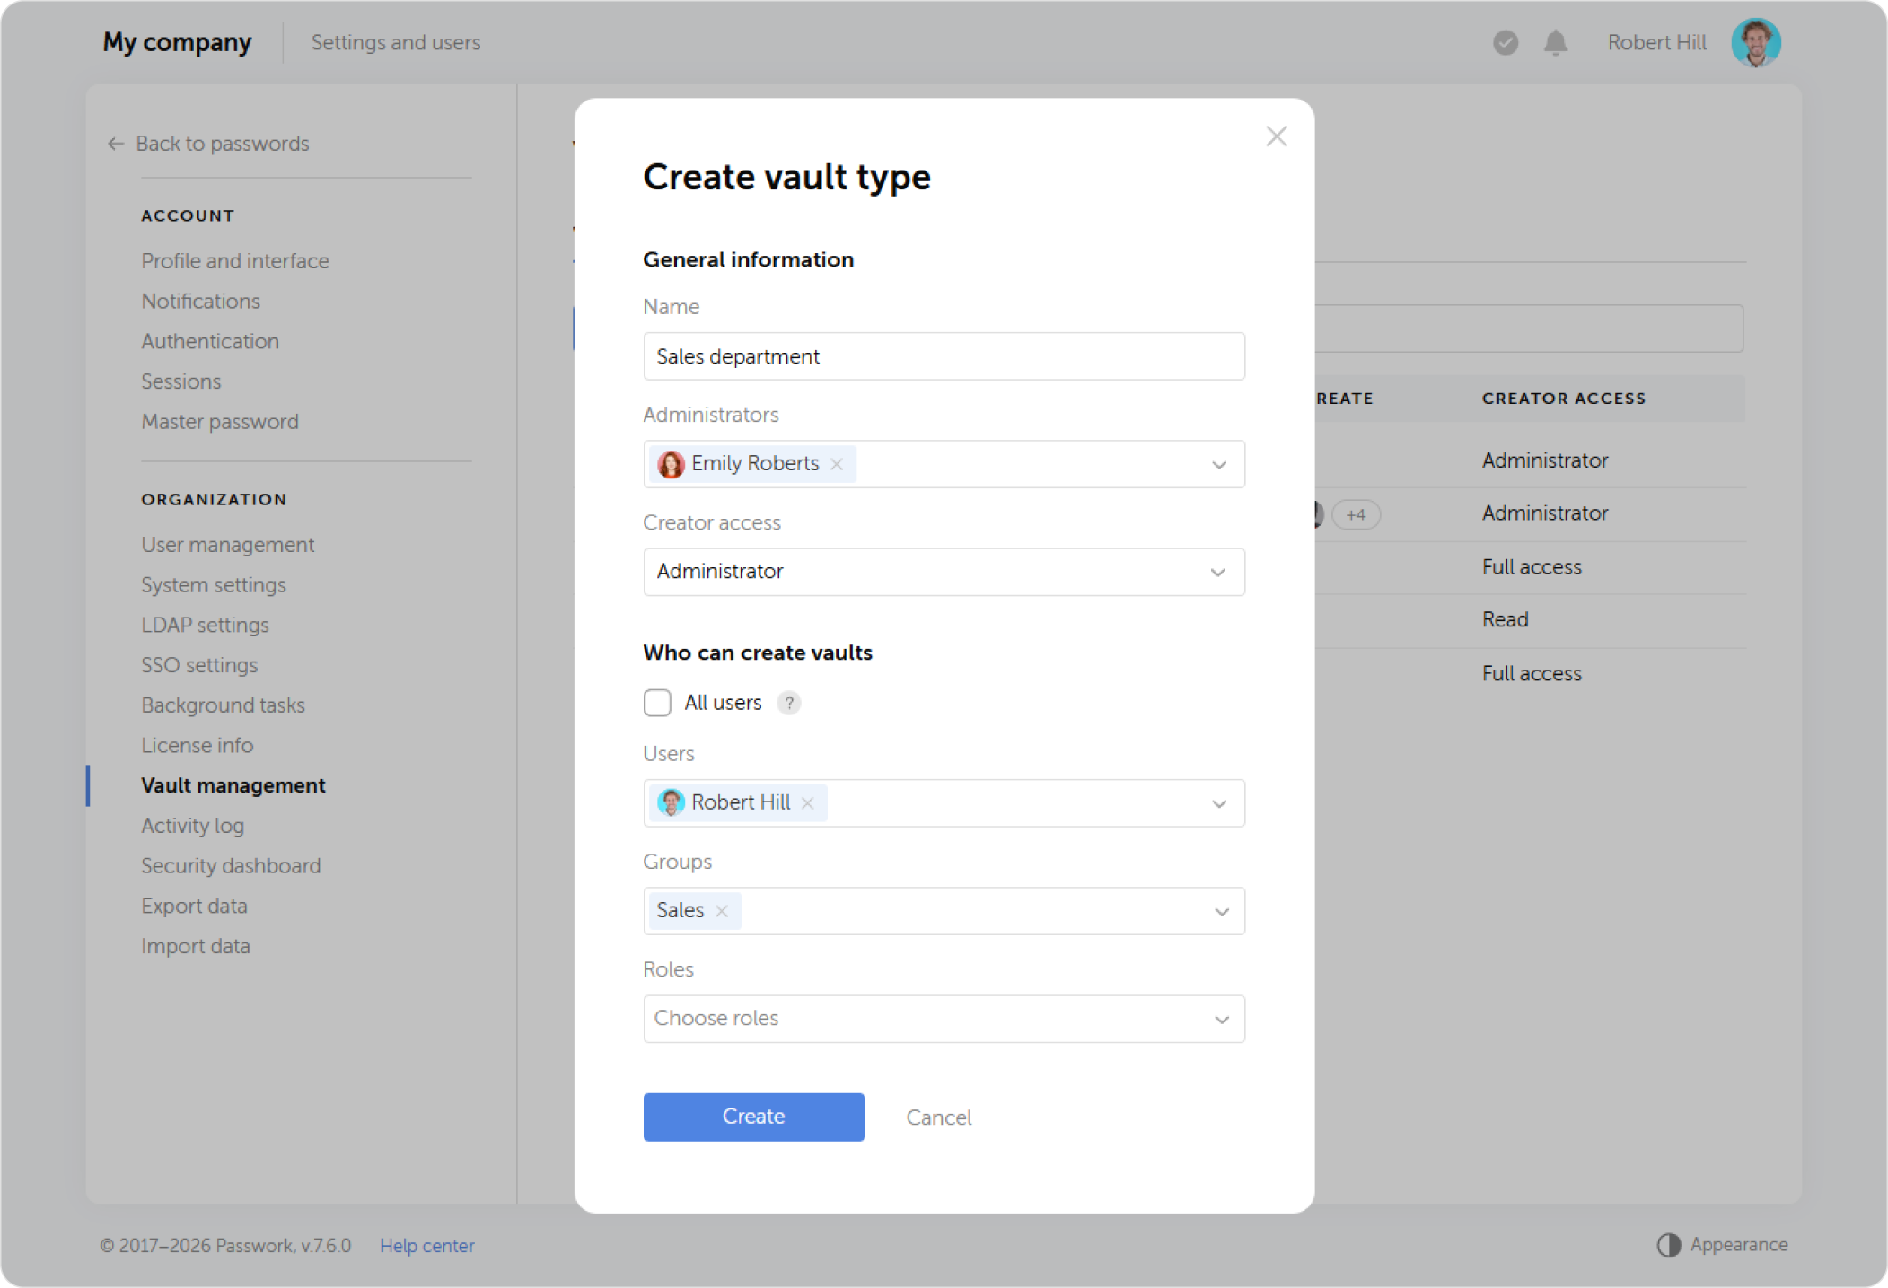The width and height of the screenshot is (1888, 1288).
Task: Open the Help center link
Action: click(427, 1246)
